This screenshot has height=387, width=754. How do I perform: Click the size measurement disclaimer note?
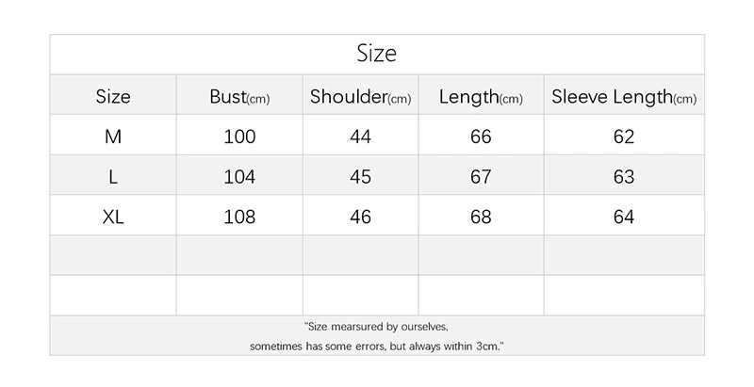click(377, 336)
